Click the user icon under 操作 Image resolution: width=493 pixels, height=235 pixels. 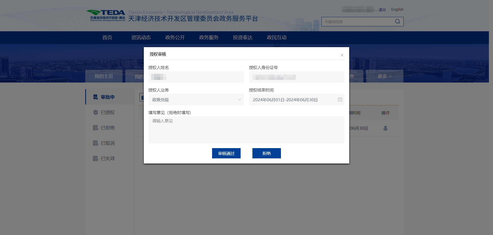tap(385, 128)
